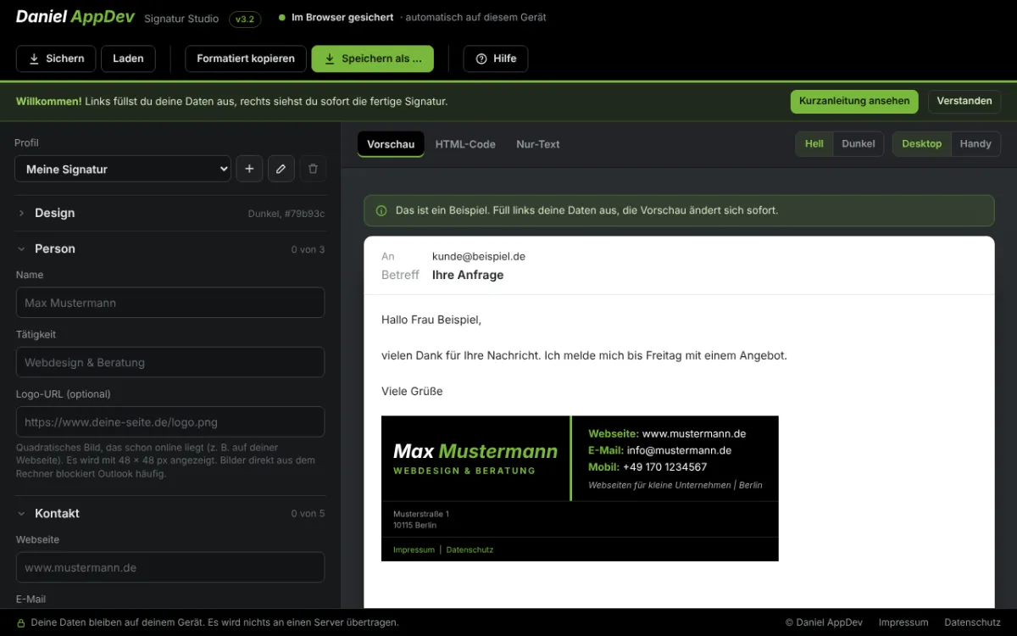Delete profile using the trash icon
Image resolution: width=1017 pixels, height=636 pixels.
click(x=313, y=169)
